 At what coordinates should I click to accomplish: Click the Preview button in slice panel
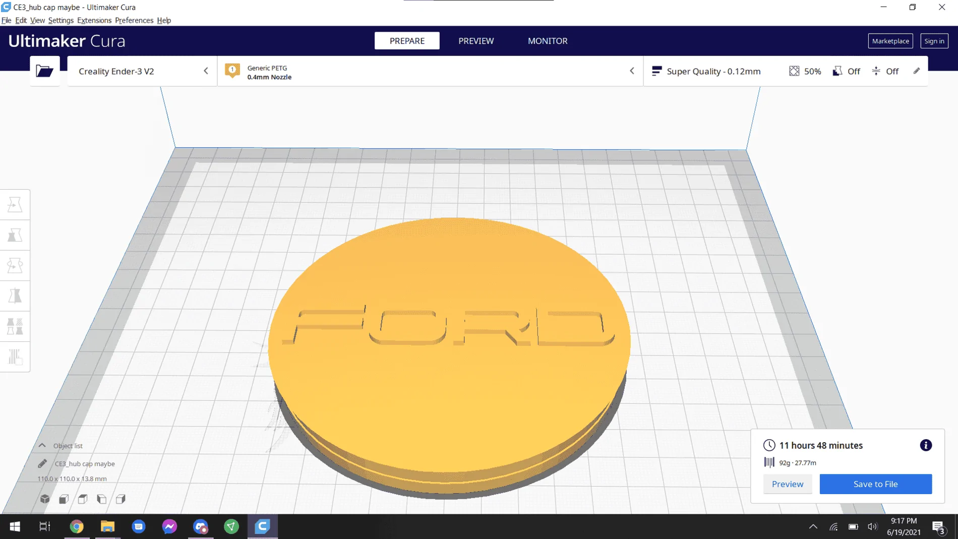point(788,484)
